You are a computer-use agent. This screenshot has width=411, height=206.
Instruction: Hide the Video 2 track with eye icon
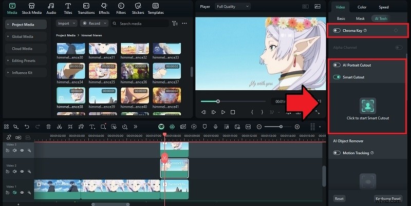pos(22,172)
